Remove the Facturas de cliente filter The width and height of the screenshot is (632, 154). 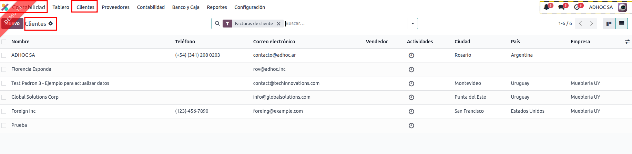click(x=278, y=24)
